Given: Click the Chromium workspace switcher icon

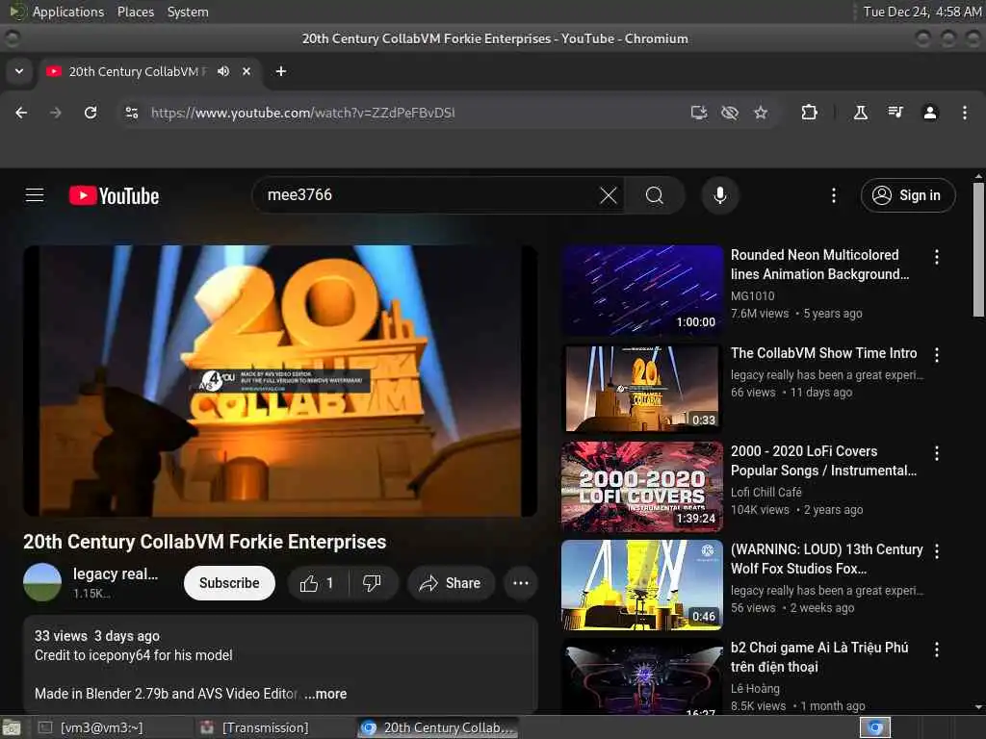Looking at the screenshot, I should [875, 727].
